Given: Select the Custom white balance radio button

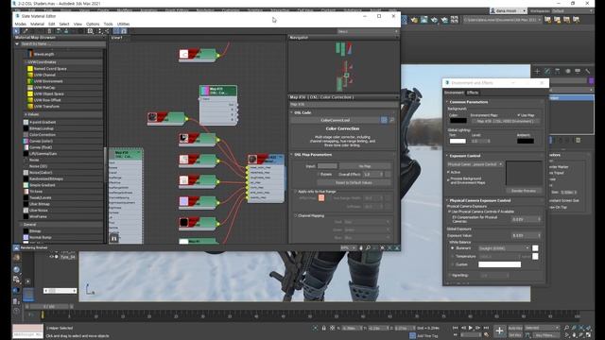Looking at the screenshot, I should [452, 264].
